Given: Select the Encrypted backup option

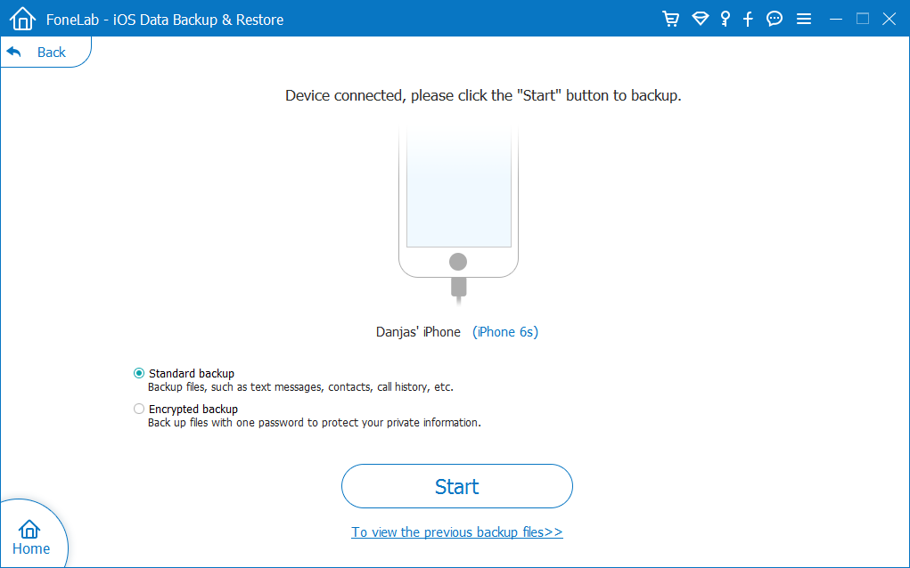Looking at the screenshot, I should (x=185, y=409).
